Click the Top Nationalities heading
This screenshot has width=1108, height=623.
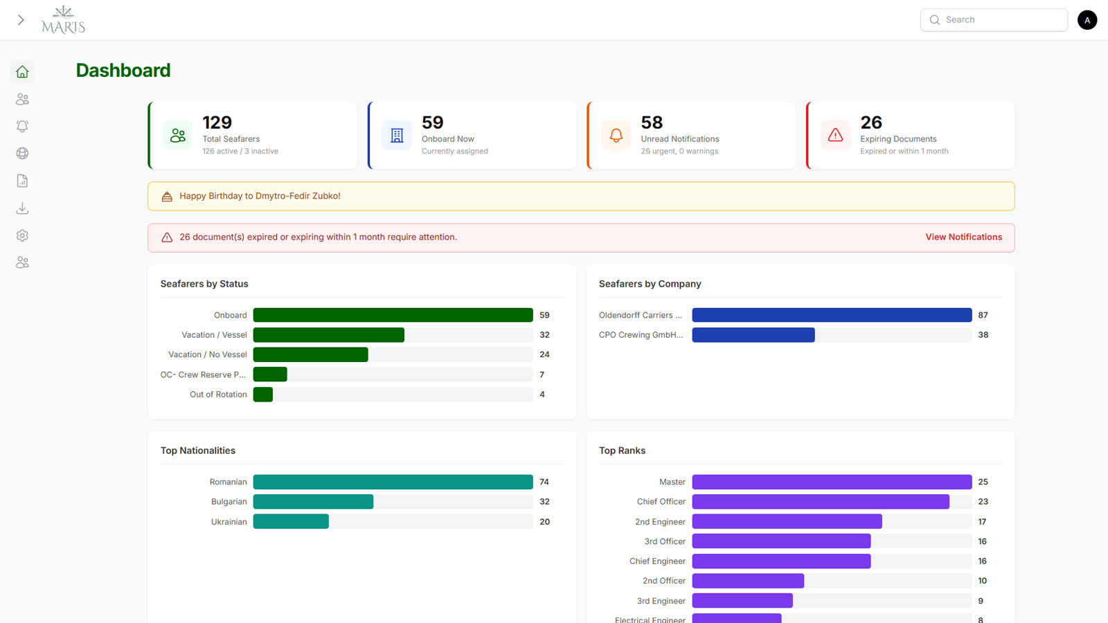coord(198,451)
